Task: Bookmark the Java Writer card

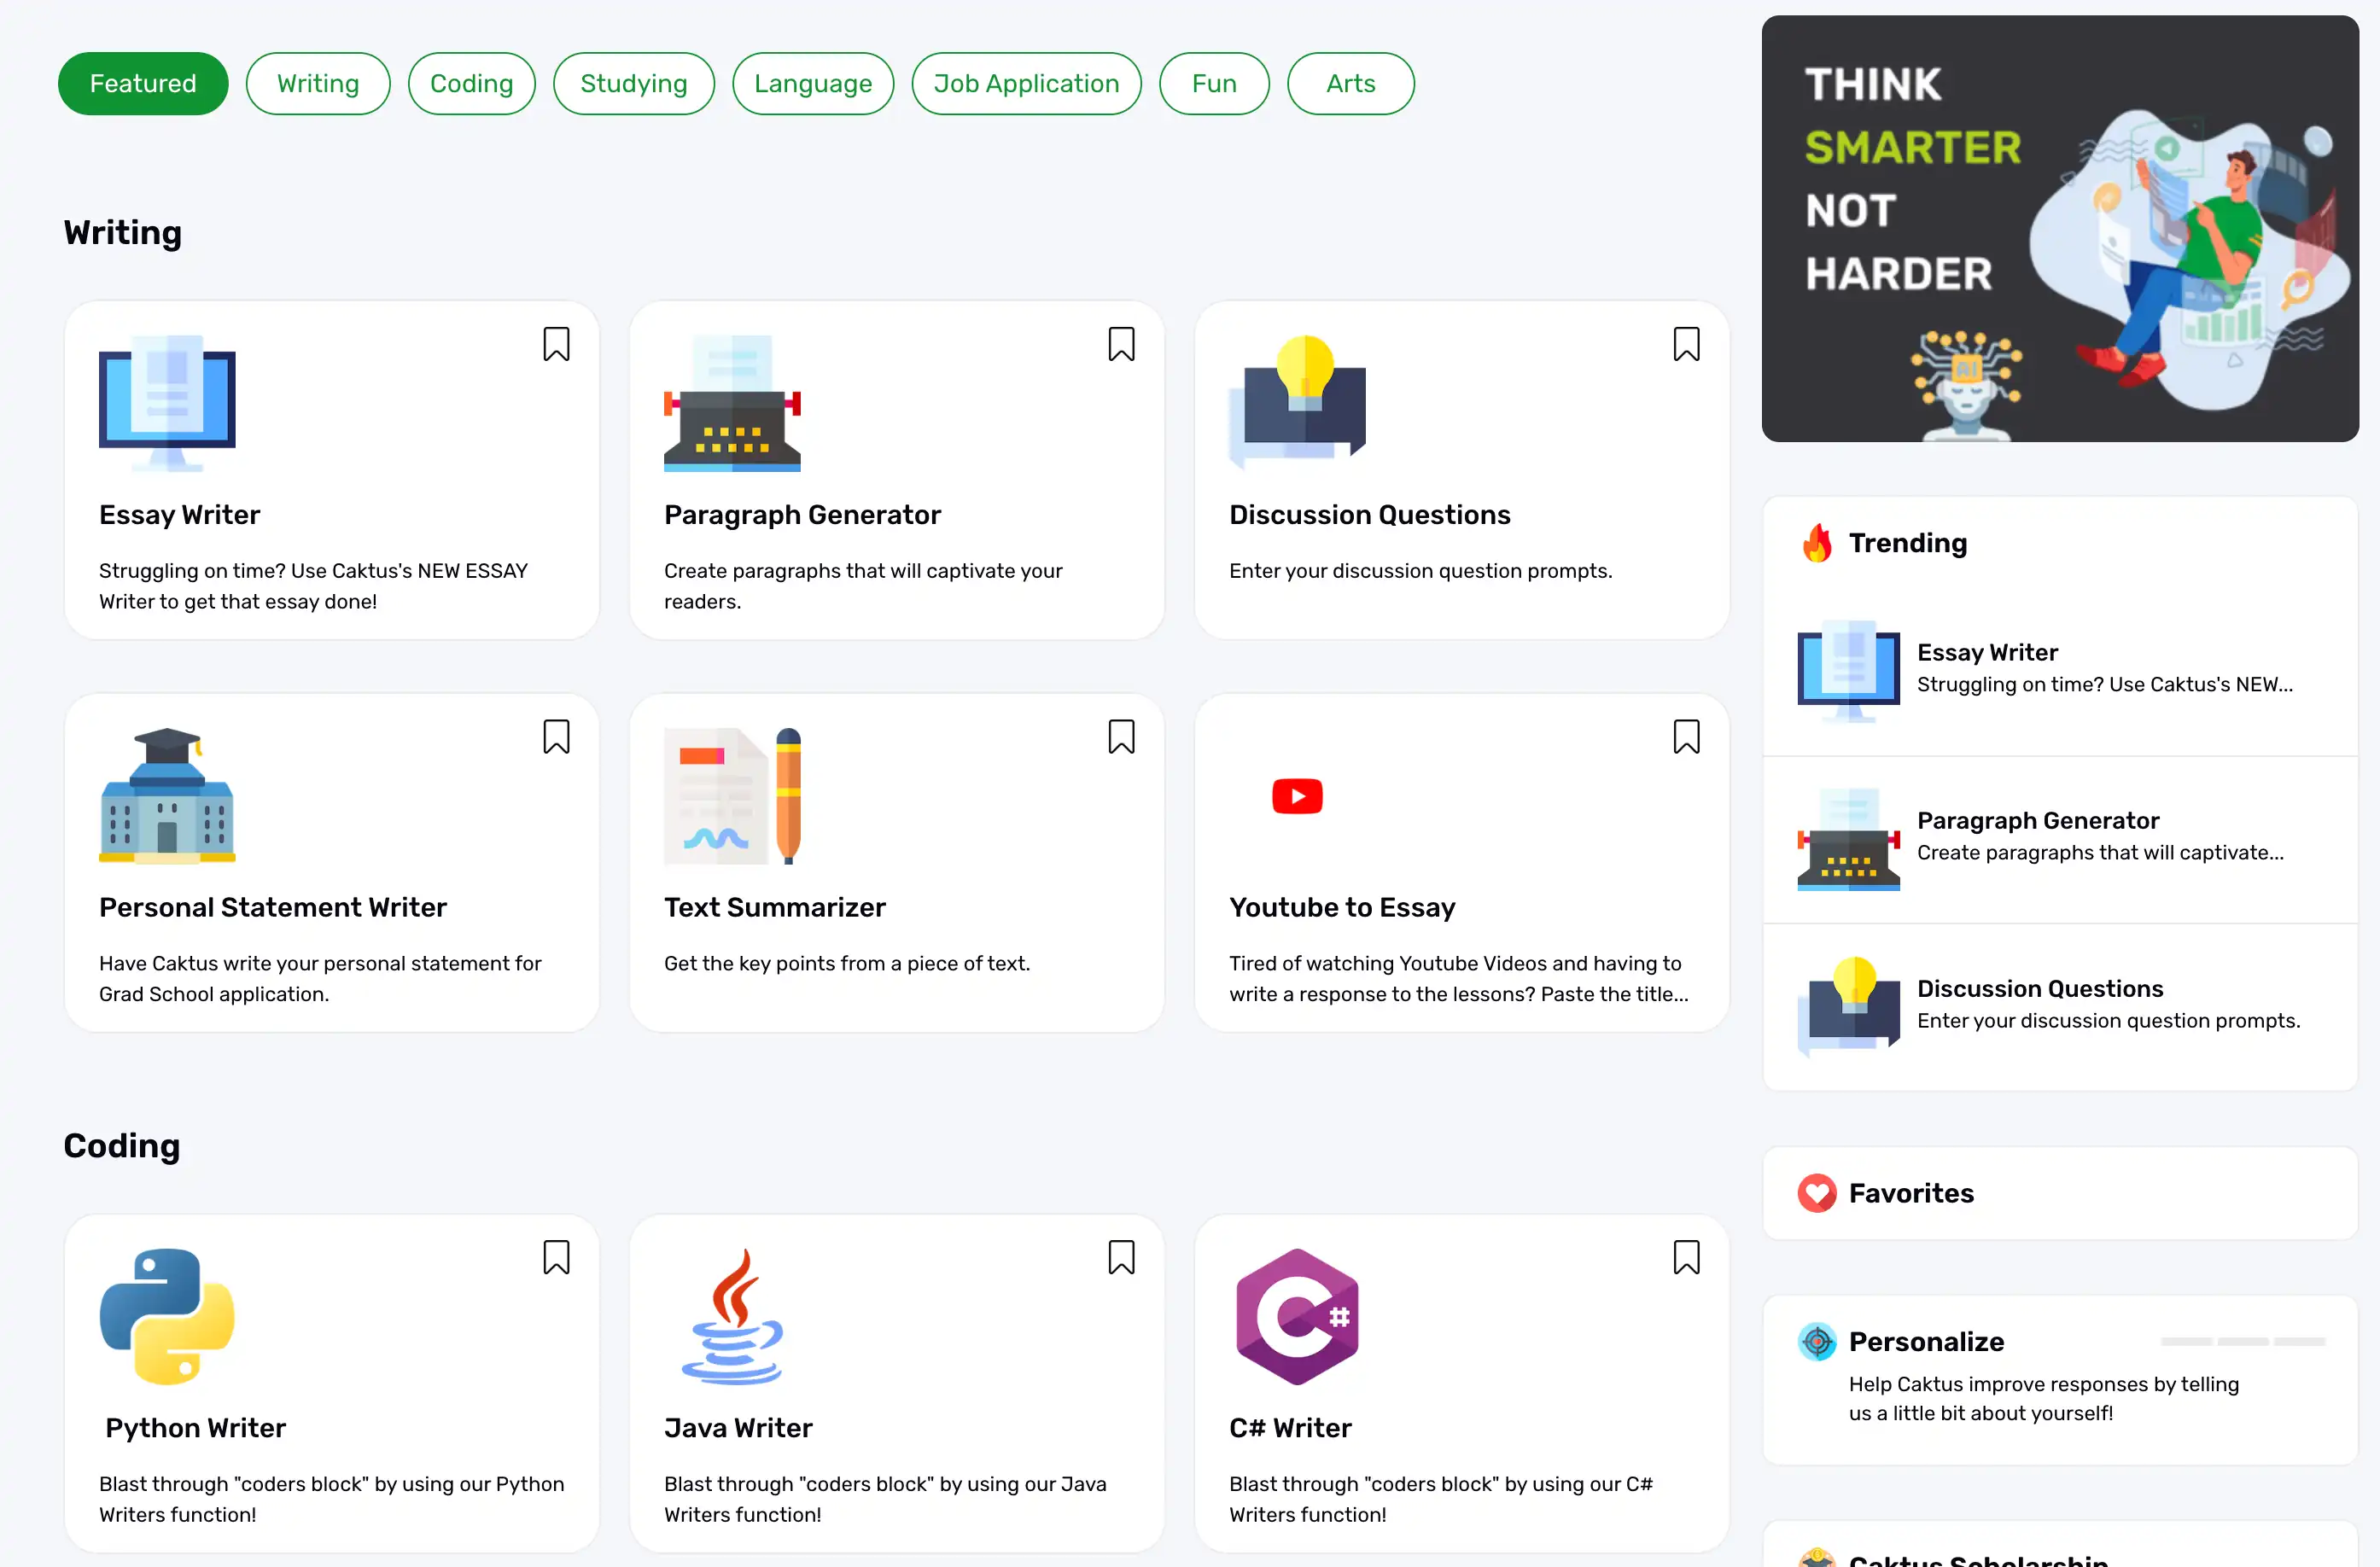Action: (x=1121, y=1257)
